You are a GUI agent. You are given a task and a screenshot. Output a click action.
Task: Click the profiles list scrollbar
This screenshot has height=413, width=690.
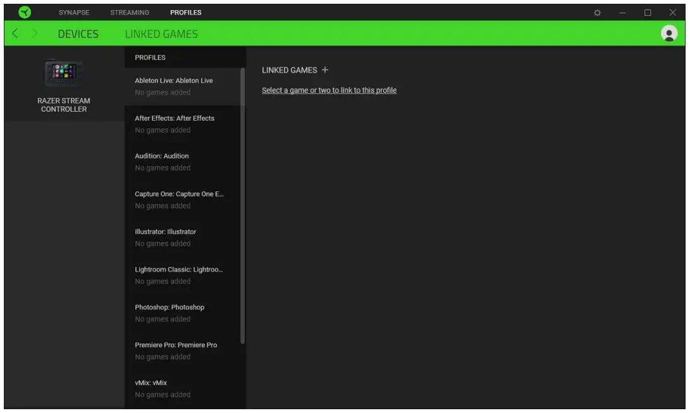pos(242,206)
